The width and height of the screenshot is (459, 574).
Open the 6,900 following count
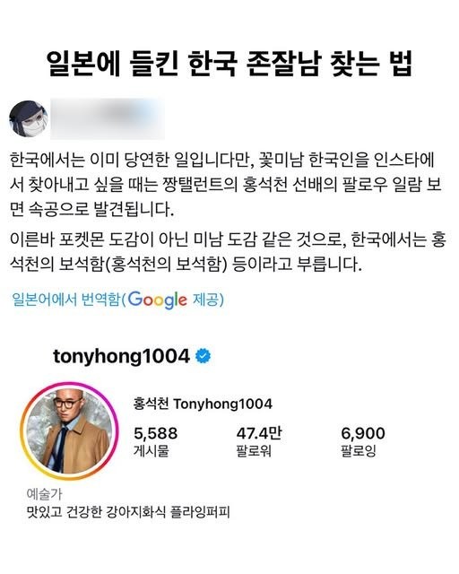pyautogui.click(x=363, y=434)
